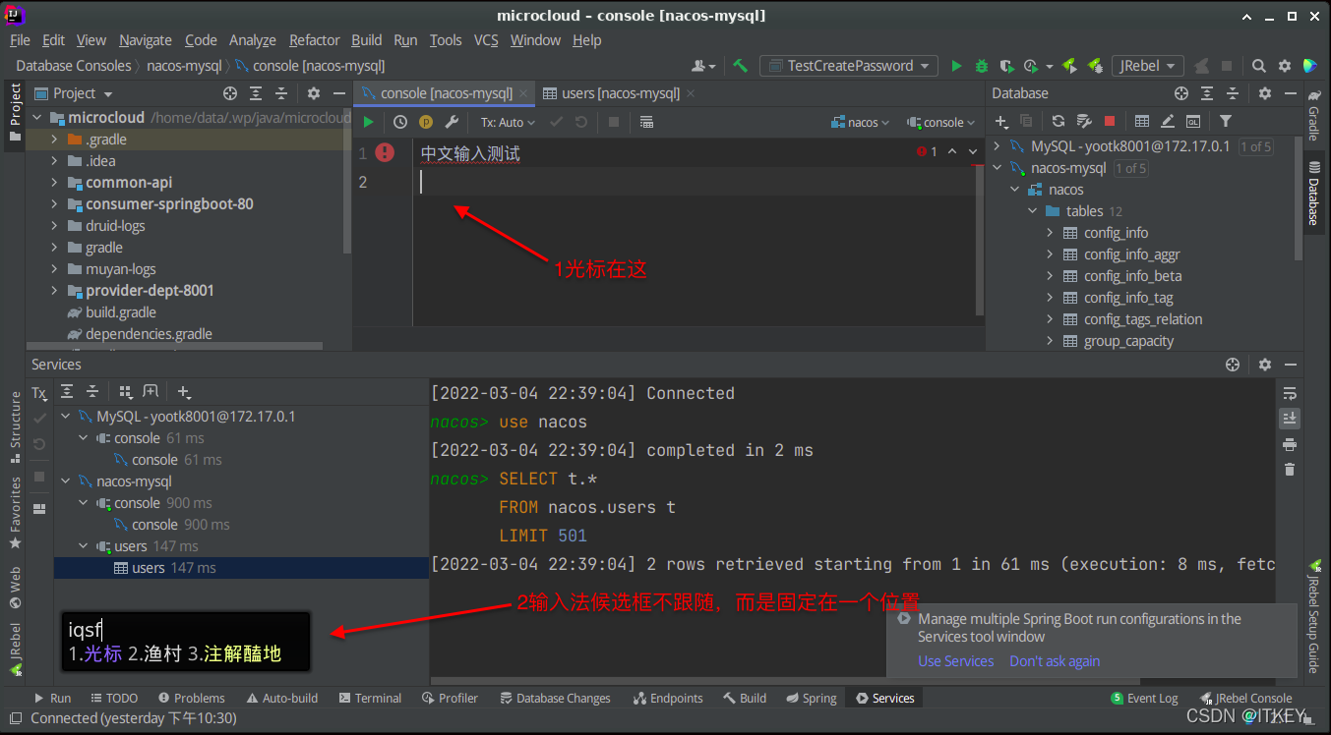Click error indicator on editor line 1
This screenshot has width=1331, height=735.
(x=385, y=152)
